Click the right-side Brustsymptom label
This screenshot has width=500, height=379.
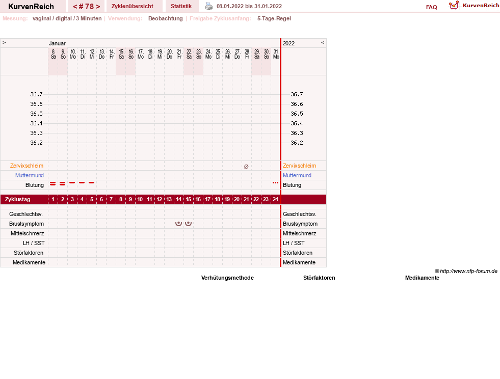(x=300, y=224)
